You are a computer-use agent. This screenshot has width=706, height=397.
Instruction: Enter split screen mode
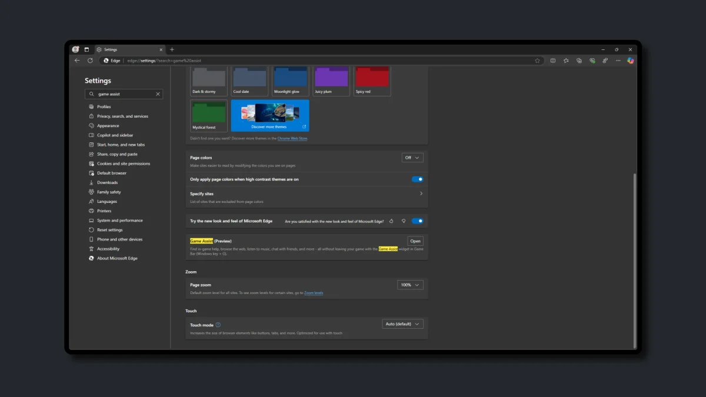(x=552, y=60)
